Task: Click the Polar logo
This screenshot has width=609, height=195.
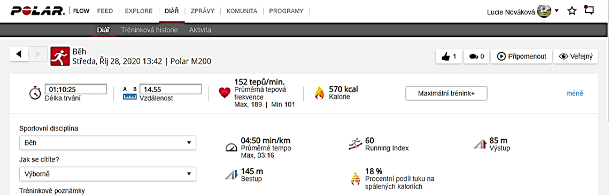Action: (37, 11)
